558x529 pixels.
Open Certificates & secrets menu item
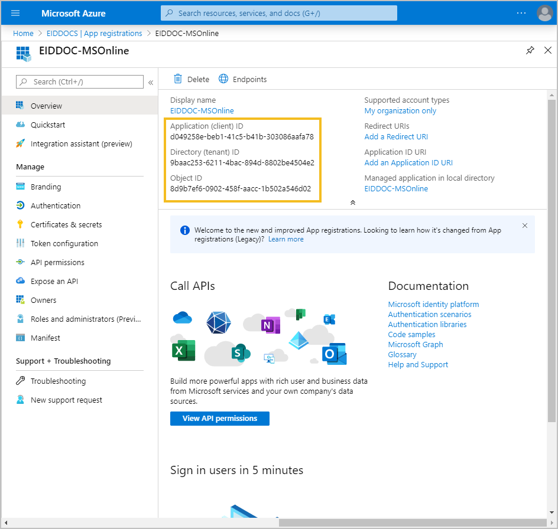66,224
